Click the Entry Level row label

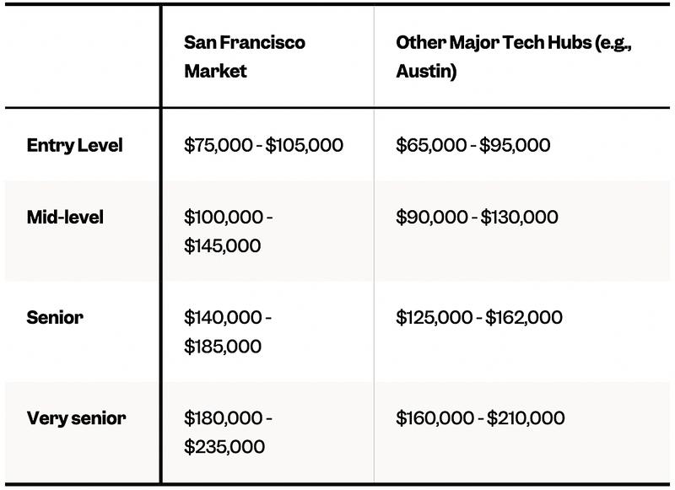pos(75,145)
